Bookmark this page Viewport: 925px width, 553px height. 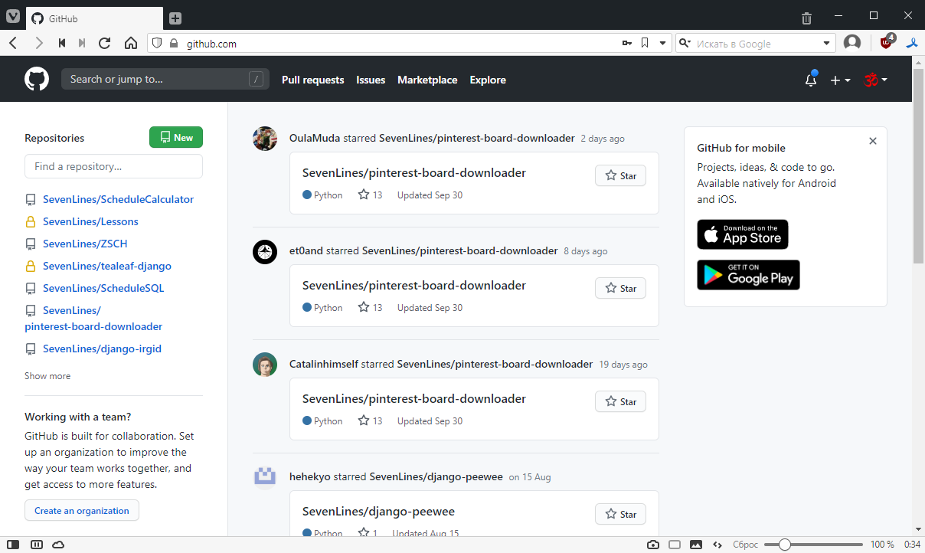645,44
